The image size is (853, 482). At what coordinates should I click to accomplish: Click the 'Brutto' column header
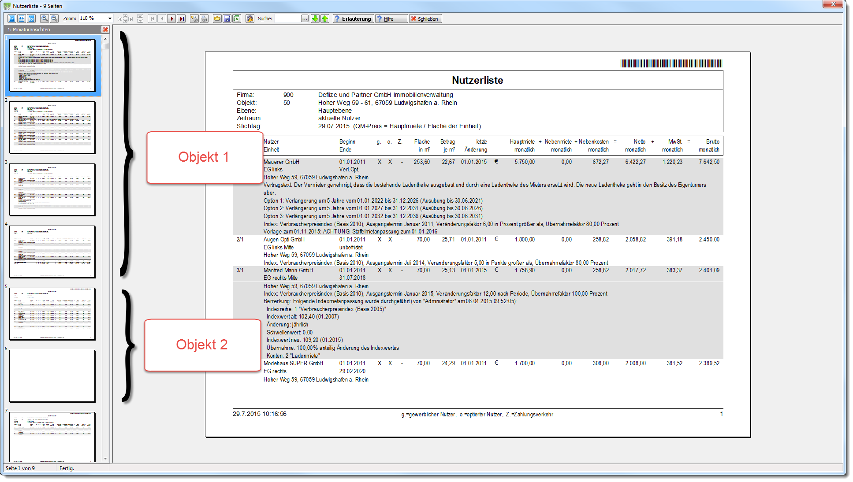(x=713, y=142)
